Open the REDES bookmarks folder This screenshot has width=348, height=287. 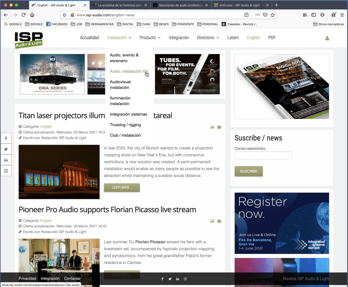point(161,24)
